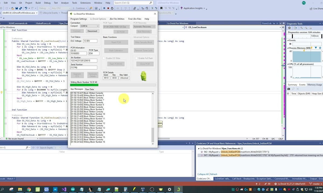Click the green Android mascot icon

pos(143,76)
